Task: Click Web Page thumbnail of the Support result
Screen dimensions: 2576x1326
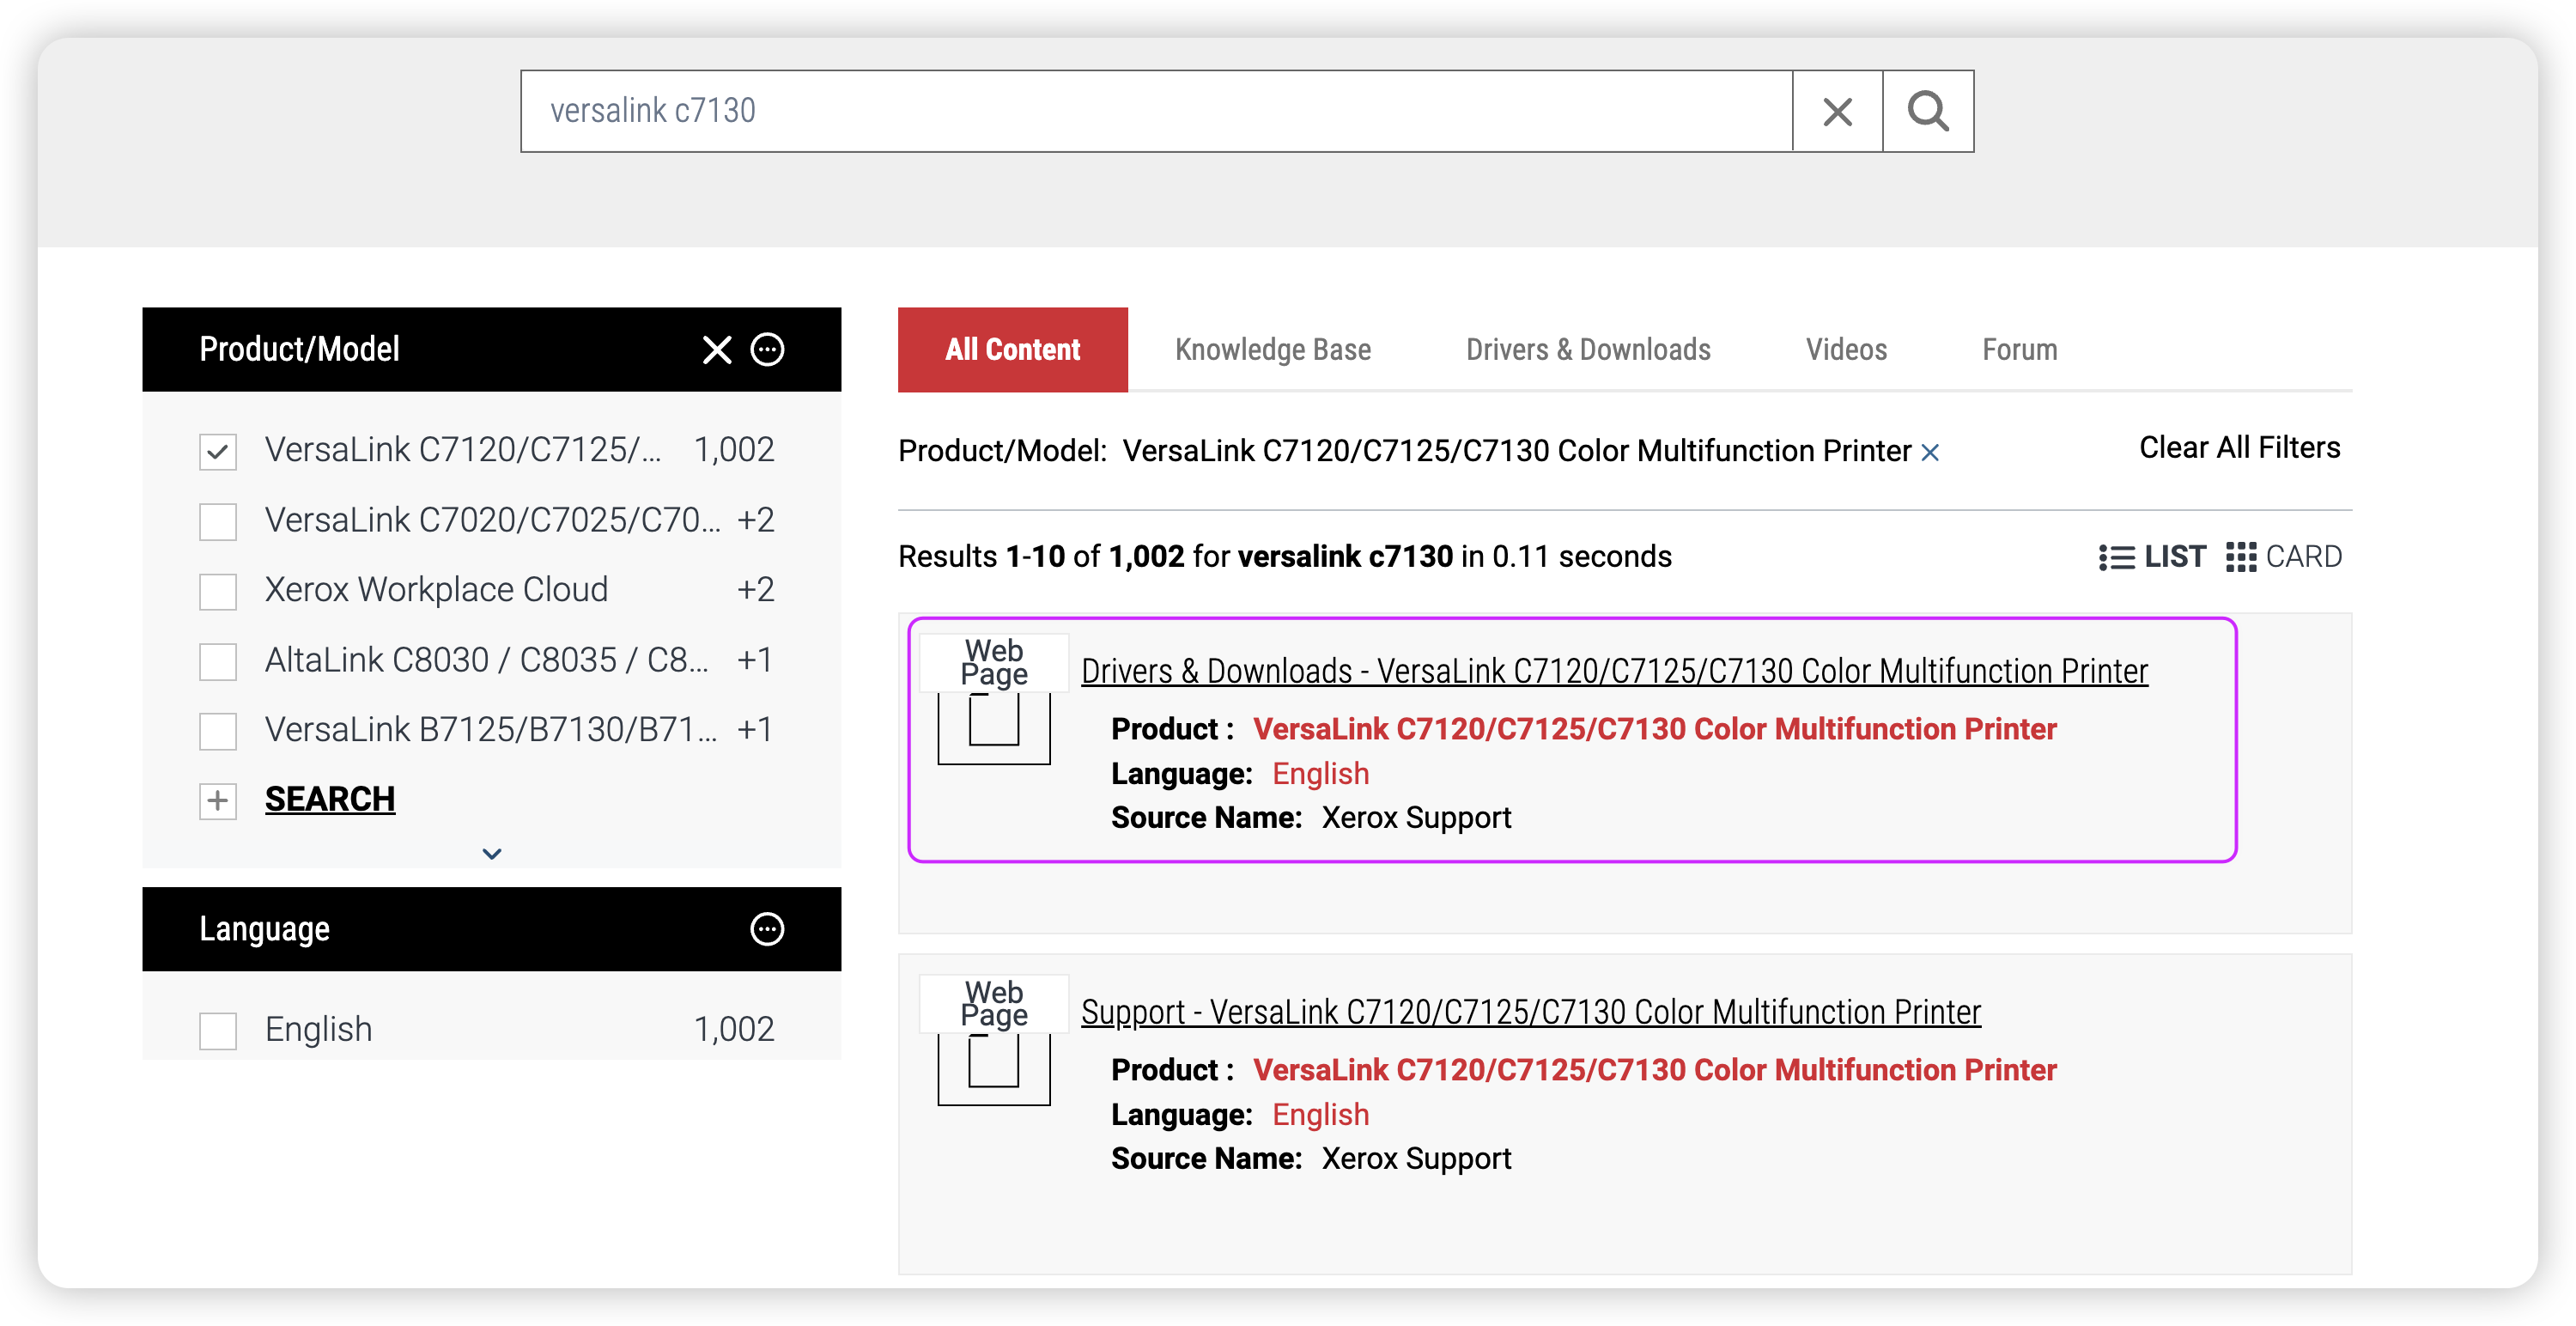Action: pos(993,1041)
